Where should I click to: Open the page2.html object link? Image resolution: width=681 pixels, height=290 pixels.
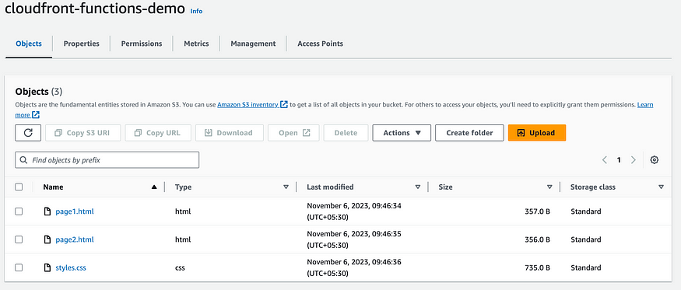(x=75, y=239)
